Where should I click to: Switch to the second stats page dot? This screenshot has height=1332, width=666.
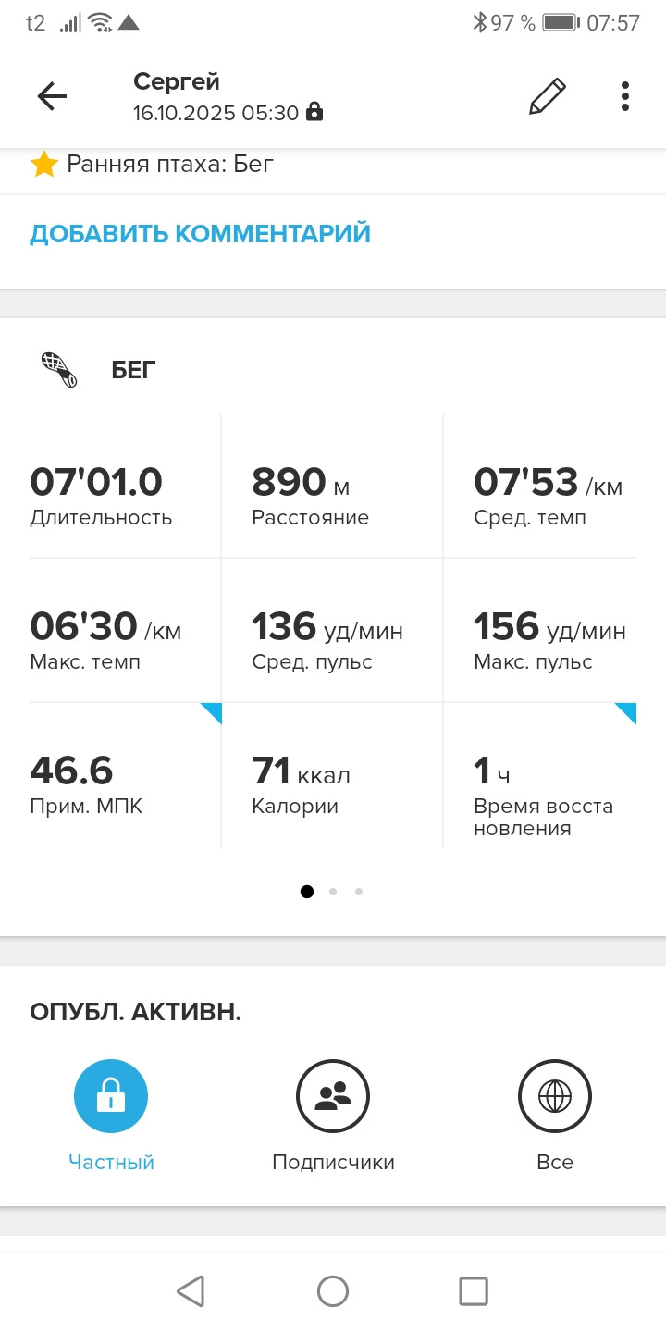click(x=333, y=892)
